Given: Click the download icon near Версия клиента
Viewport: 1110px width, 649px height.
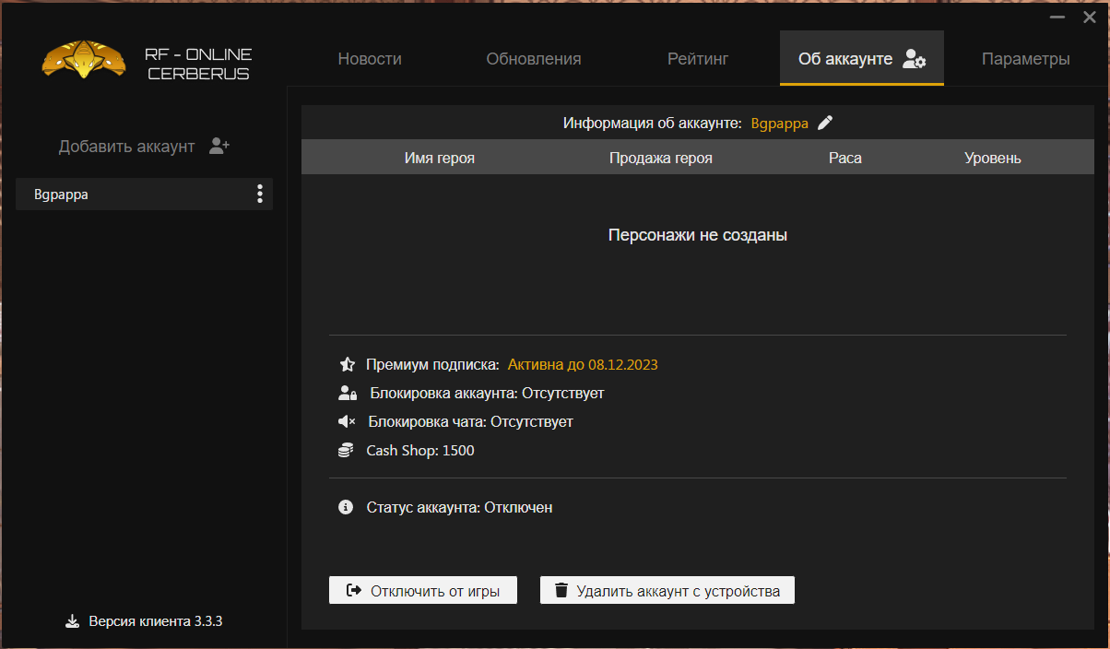Looking at the screenshot, I should pos(73,621).
